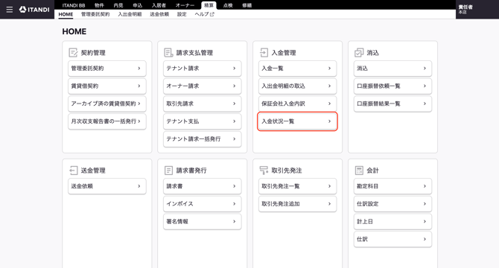Click the 契約管理 section heading icon
Screen dimensions: 499x268
click(73, 52)
